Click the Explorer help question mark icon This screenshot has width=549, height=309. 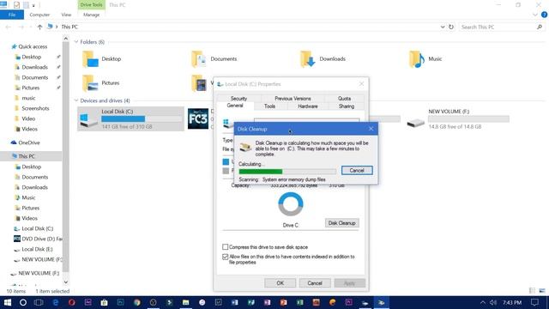coord(544,15)
